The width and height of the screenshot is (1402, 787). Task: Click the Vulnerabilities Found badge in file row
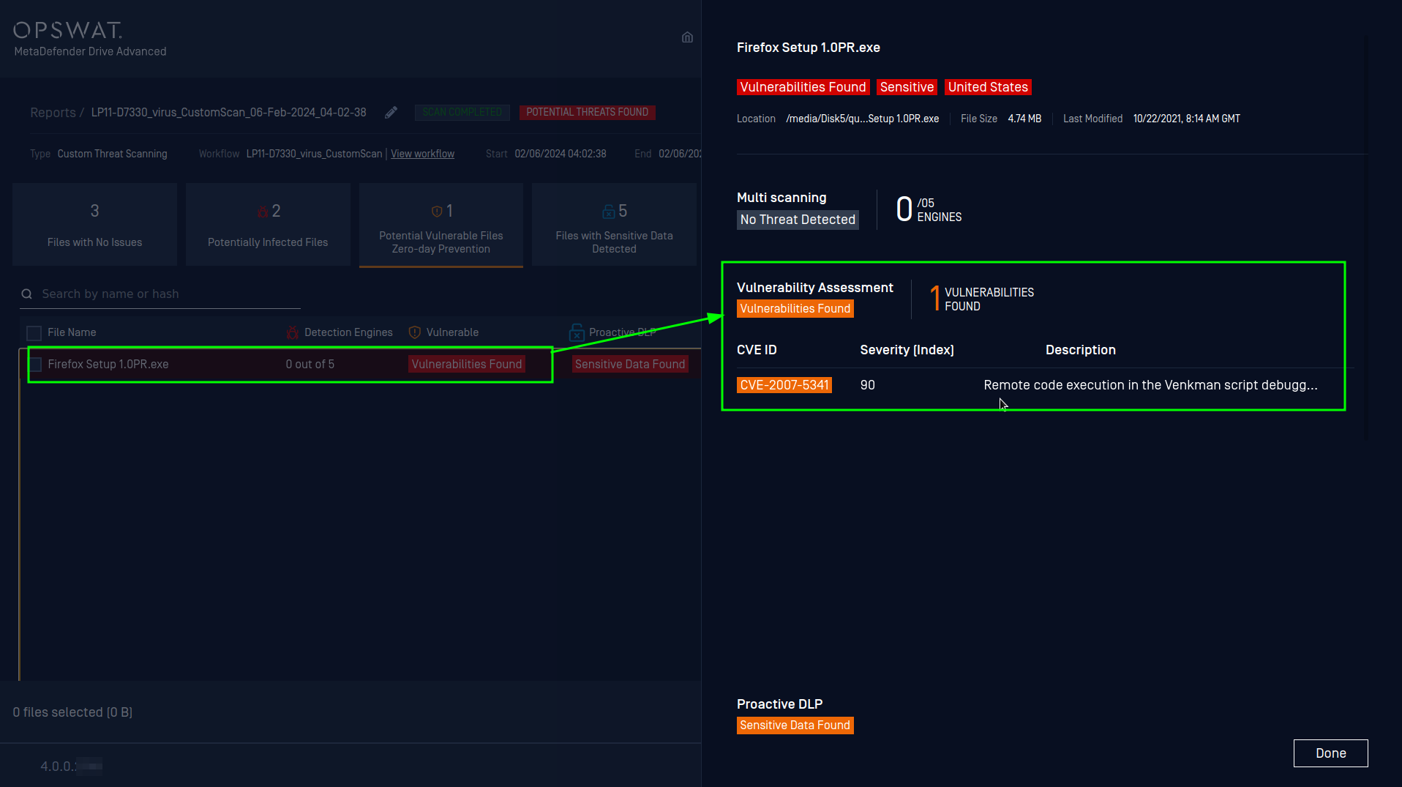pyautogui.click(x=467, y=364)
